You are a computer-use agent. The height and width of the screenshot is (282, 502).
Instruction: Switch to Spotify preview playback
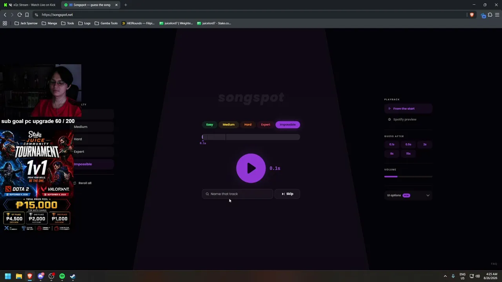click(408, 119)
